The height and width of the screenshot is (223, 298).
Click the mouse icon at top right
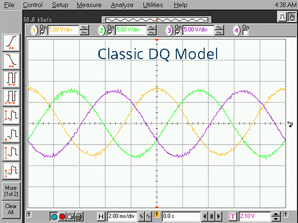click(292, 17)
